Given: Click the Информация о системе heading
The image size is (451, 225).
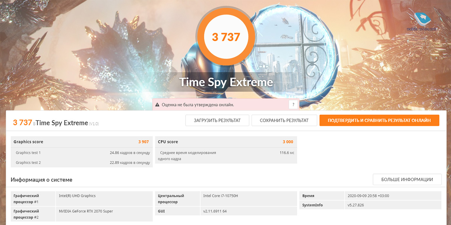Looking at the screenshot, I should click(x=42, y=180).
